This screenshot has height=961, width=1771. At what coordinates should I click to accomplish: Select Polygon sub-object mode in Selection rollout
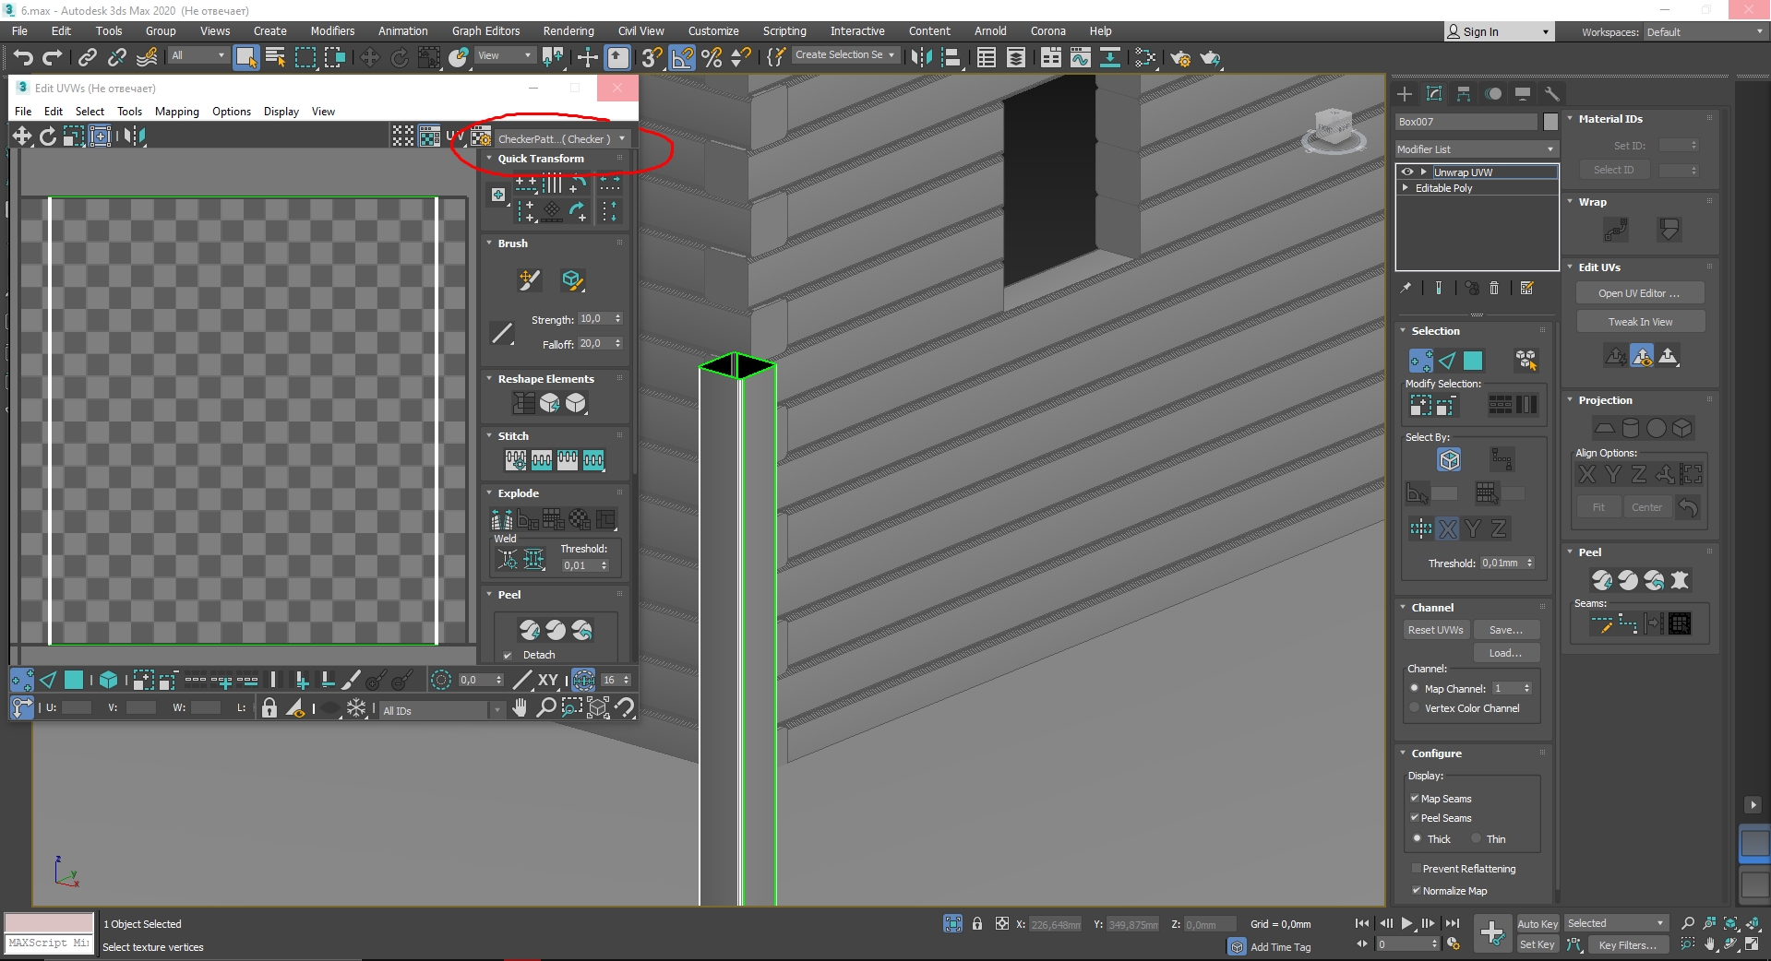[1473, 361]
